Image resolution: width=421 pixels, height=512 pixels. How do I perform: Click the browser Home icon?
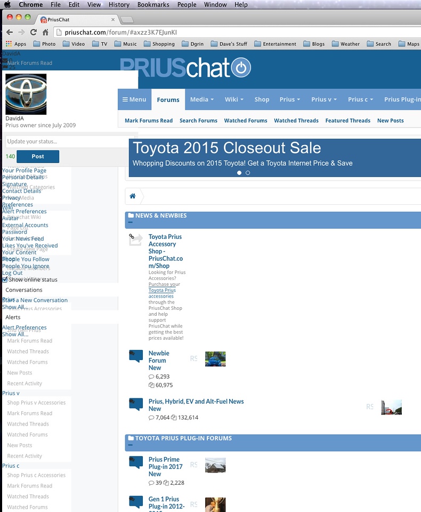click(x=45, y=32)
